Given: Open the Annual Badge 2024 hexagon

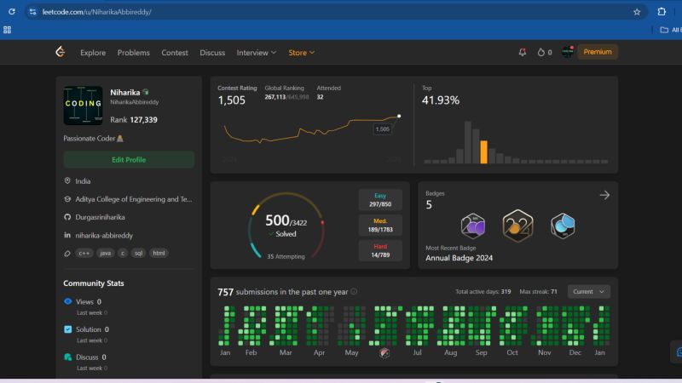Looking at the screenshot, I should click(x=517, y=226).
